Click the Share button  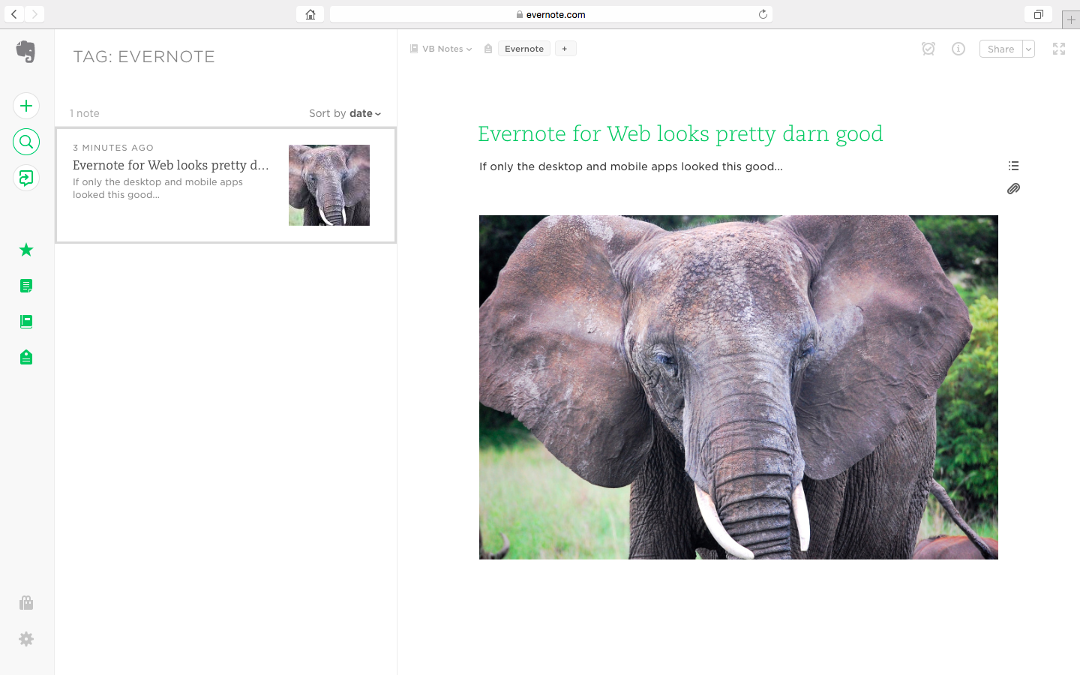(x=1001, y=49)
